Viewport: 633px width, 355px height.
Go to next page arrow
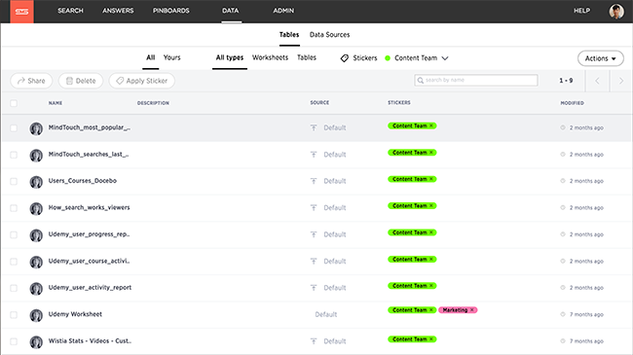621,81
